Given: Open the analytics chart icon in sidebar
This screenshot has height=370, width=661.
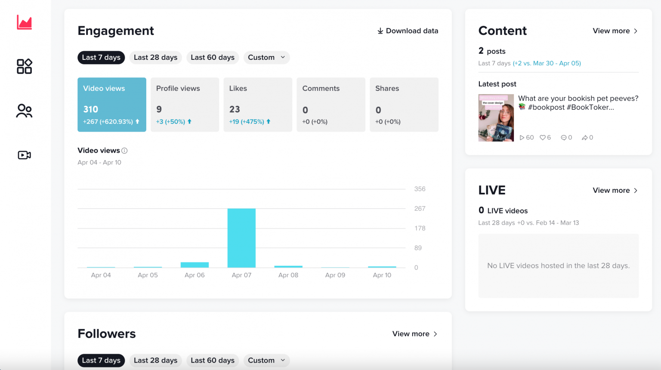Looking at the screenshot, I should [x=24, y=22].
